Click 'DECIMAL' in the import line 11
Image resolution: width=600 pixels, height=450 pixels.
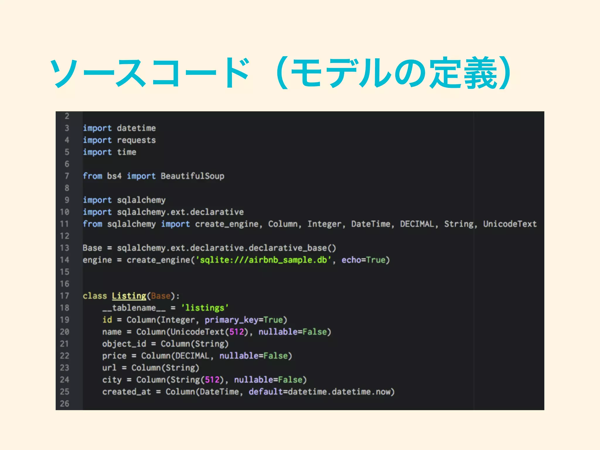[x=417, y=224]
